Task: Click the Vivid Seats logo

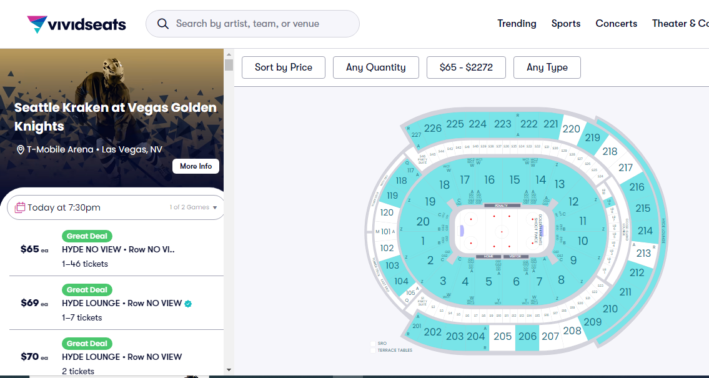Action: pos(76,24)
